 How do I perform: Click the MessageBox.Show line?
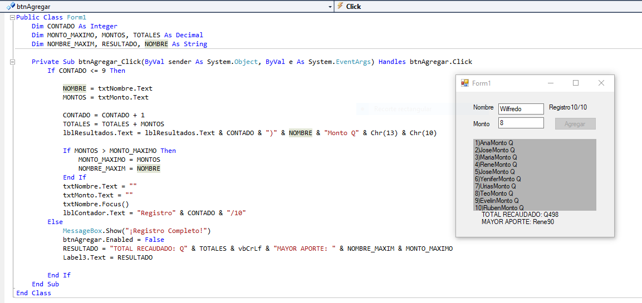point(136,231)
